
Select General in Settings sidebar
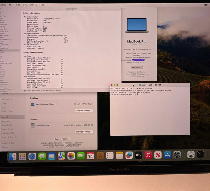tap(12, 117)
